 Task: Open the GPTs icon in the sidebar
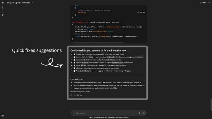coord(3,15)
